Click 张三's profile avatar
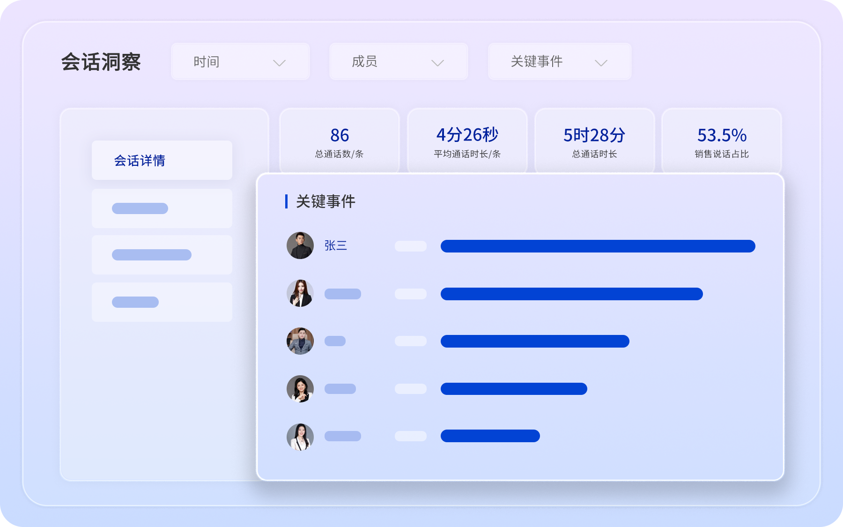 [x=300, y=245]
